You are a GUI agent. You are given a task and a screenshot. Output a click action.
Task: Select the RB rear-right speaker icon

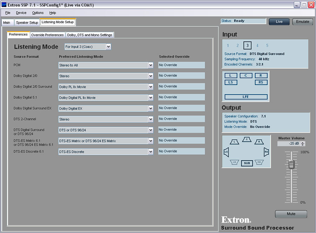pos(259,162)
